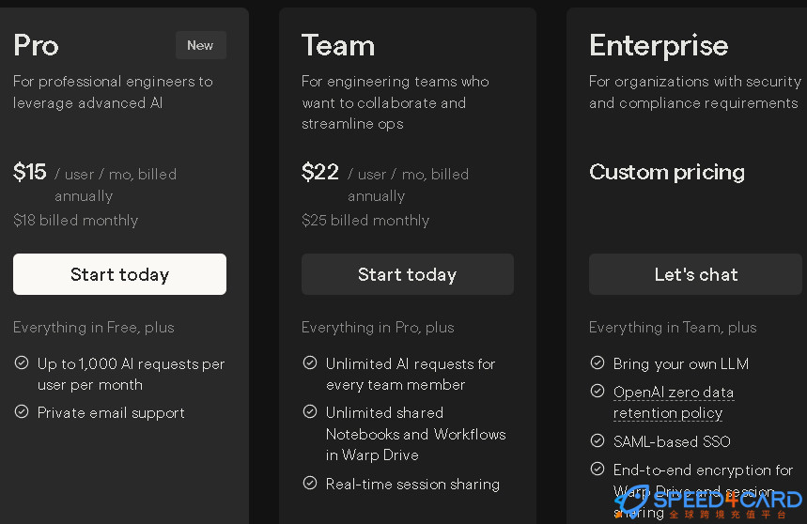807x524 pixels.
Task: Select the Pro plan heading
Action: click(36, 45)
